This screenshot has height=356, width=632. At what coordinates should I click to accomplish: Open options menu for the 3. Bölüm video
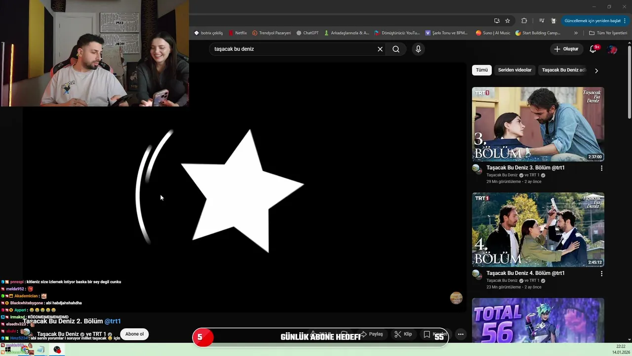pos(601,168)
